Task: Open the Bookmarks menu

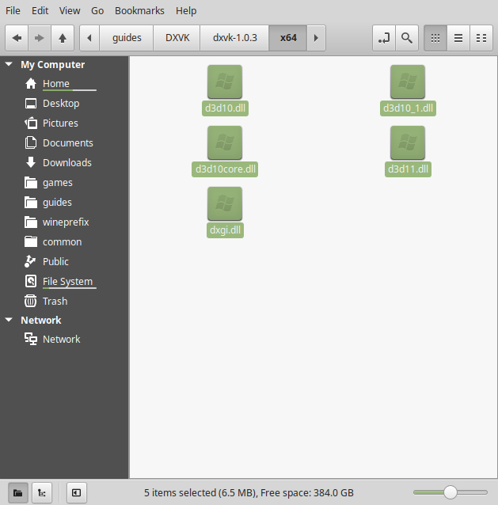Action: point(139,10)
